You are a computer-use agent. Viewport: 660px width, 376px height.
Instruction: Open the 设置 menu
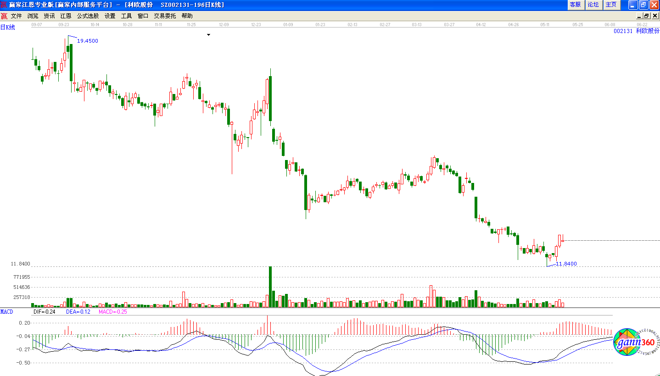pos(110,16)
